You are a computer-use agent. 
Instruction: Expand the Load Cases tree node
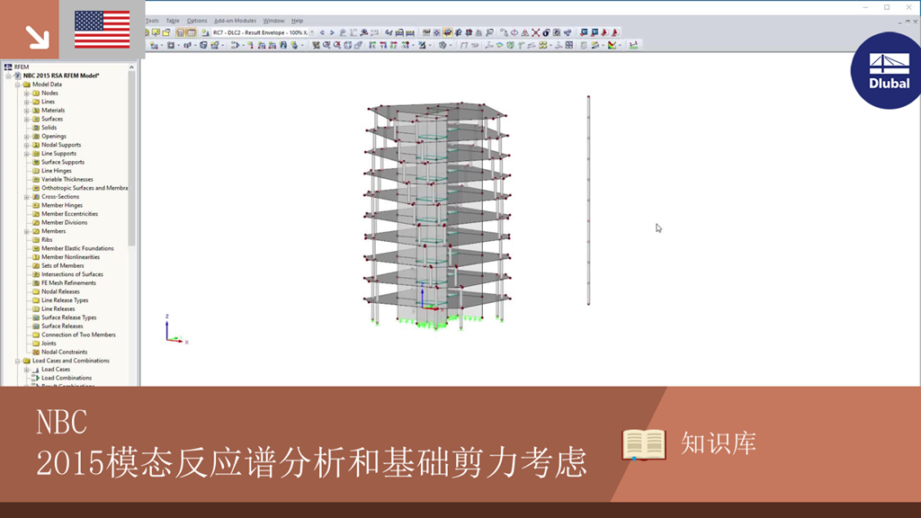(x=26, y=370)
